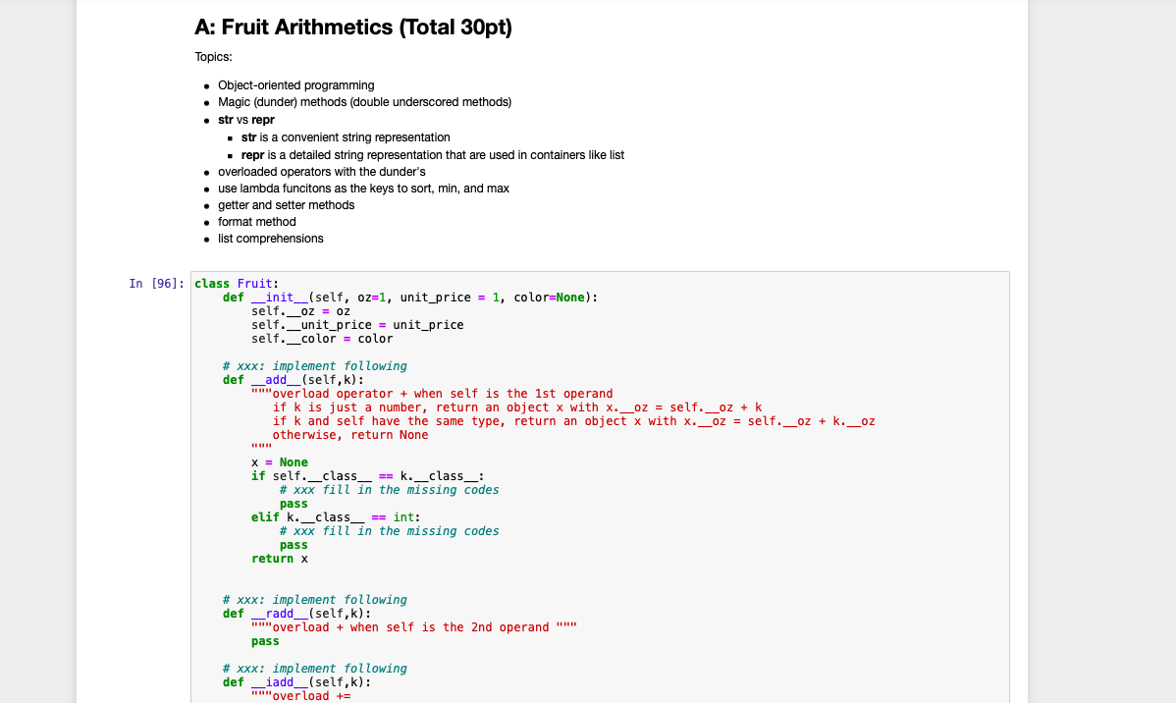Click the '# xxx: implement following' comment above __radd__
This screenshot has height=703, width=1176.
click(x=313, y=599)
